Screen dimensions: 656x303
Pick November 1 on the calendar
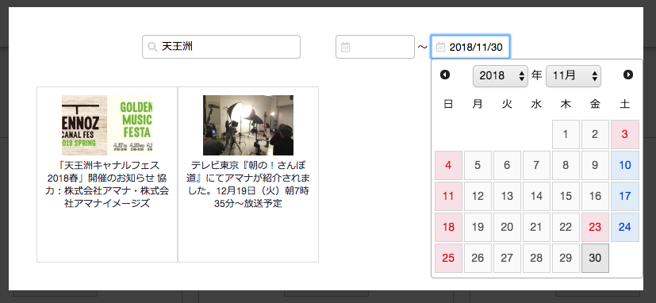coord(566,134)
